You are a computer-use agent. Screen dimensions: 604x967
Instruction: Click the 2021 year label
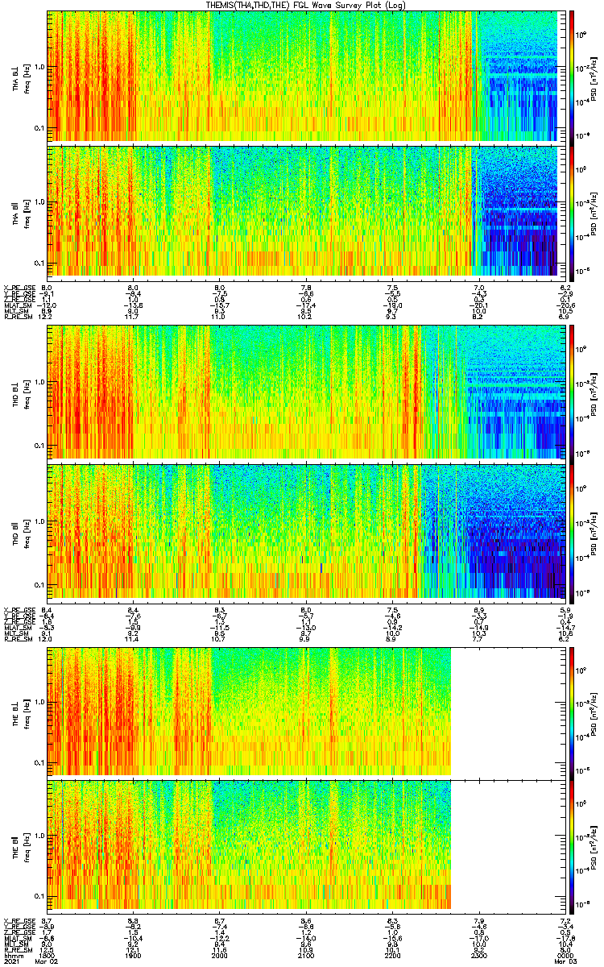[x=12, y=961]
